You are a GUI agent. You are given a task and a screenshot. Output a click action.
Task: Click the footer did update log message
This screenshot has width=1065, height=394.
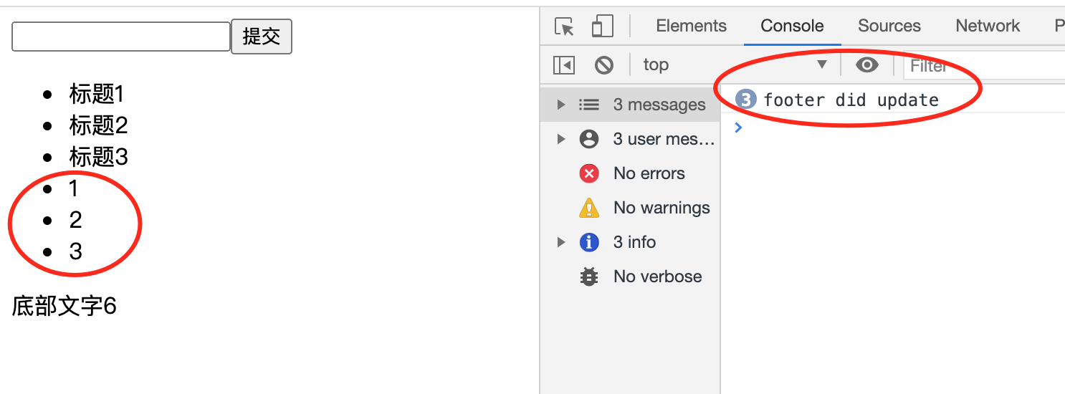pos(851,100)
